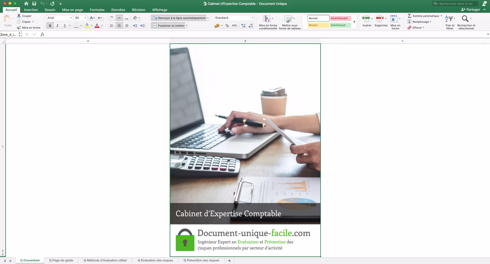
Task: Decrease indent level
Action: [x=135, y=26]
